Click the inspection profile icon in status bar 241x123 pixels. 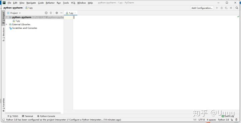click(x=236, y=120)
